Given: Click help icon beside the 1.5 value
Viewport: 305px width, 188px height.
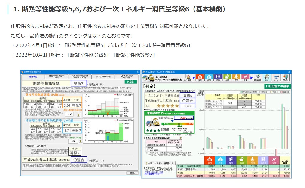Looking at the screenshot, I should point(80,141).
